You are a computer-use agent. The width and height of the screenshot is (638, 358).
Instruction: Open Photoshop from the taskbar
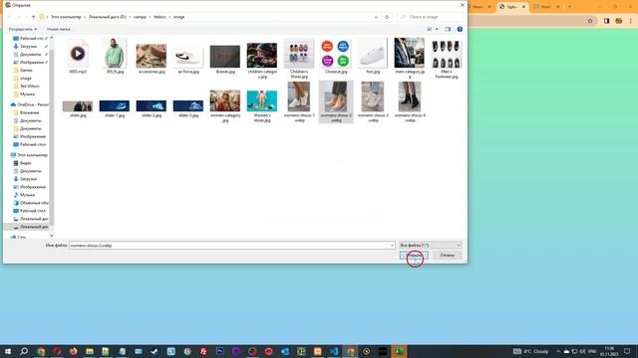tap(219, 351)
